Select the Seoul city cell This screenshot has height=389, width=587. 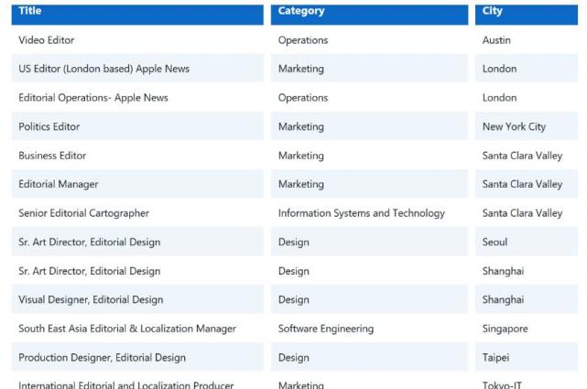[x=495, y=242]
